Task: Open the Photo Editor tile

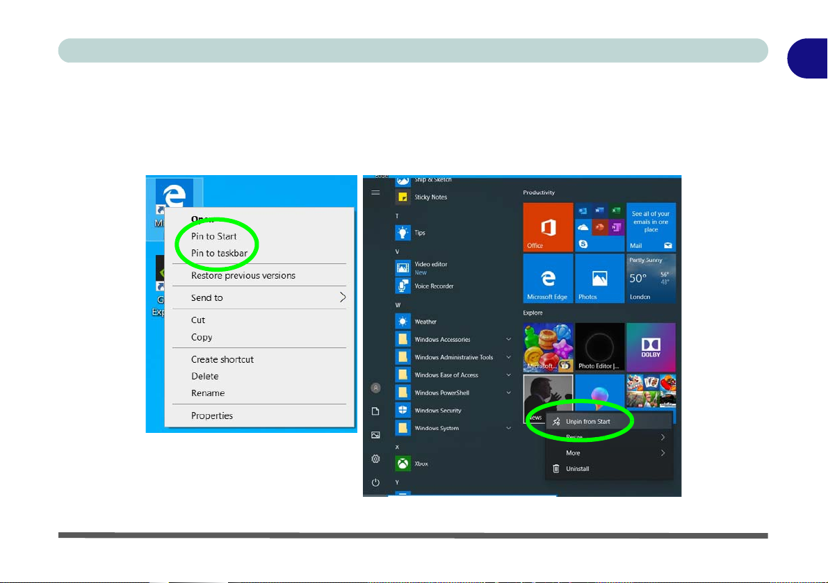Action: 599,347
